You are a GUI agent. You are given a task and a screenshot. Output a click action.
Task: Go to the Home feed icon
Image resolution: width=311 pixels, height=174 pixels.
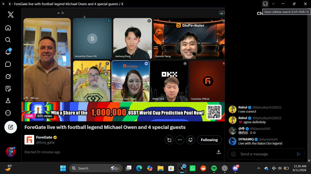click(8, 28)
